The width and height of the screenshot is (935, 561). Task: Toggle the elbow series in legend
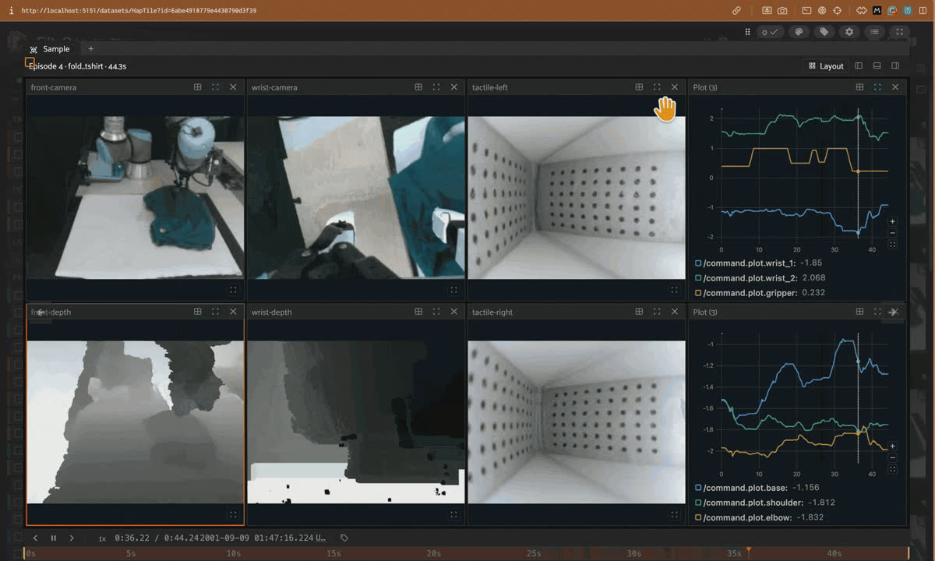pyautogui.click(x=698, y=517)
